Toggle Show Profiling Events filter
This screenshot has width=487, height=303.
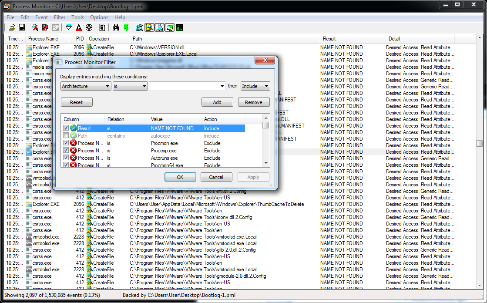click(178, 27)
